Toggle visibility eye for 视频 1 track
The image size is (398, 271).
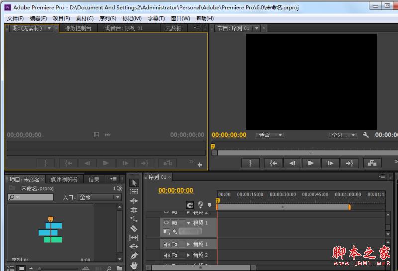click(x=167, y=223)
